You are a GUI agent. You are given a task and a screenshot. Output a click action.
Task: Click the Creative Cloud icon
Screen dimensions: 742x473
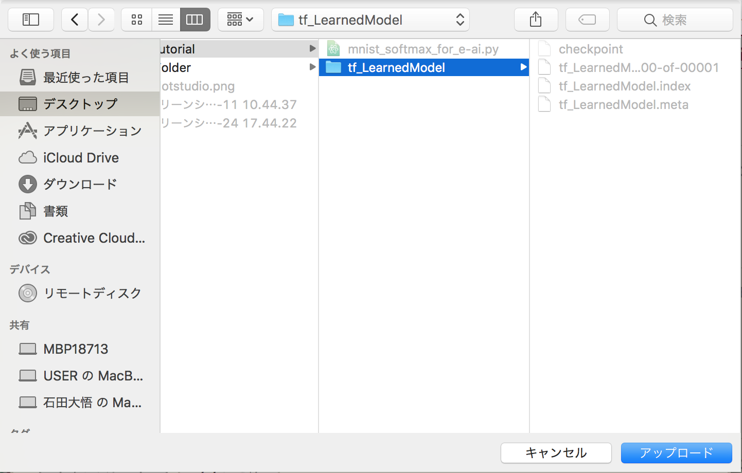(28, 238)
